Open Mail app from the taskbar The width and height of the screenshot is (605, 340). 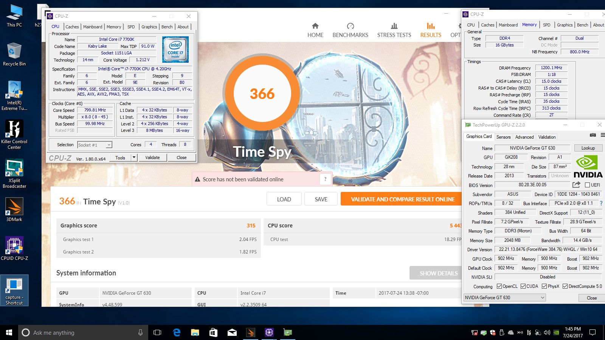pyautogui.click(x=232, y=332)
